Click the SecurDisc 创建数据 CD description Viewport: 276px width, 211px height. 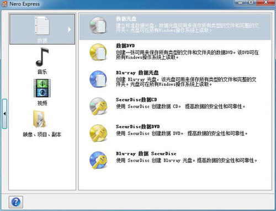181,107
